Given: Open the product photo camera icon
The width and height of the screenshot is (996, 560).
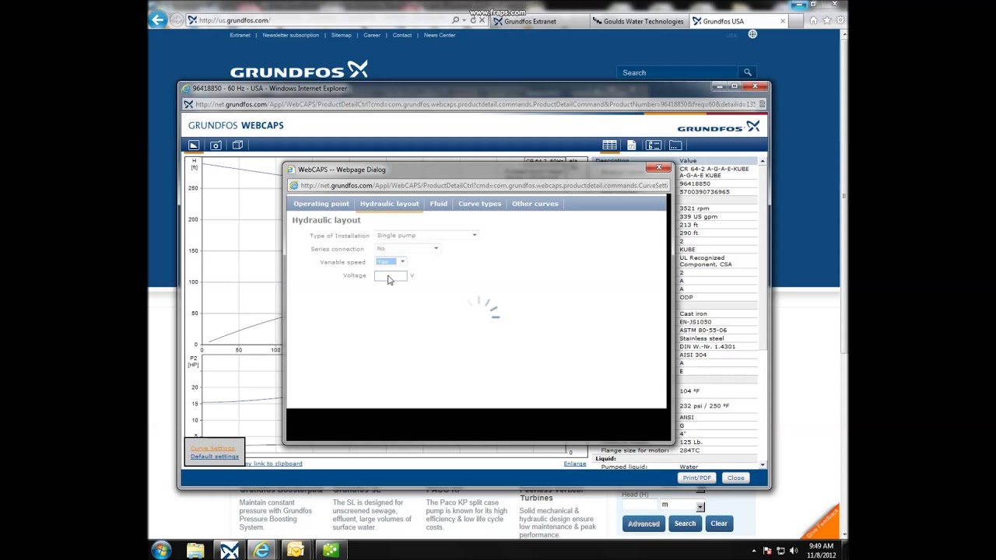Looking at the screenshot, I should [x=216, y=145].
